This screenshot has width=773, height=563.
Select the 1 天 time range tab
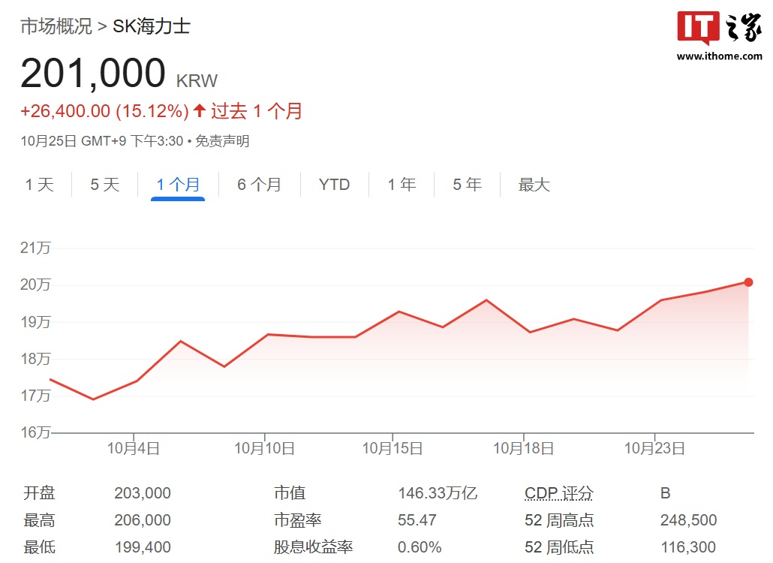click(x=40, y=185)
